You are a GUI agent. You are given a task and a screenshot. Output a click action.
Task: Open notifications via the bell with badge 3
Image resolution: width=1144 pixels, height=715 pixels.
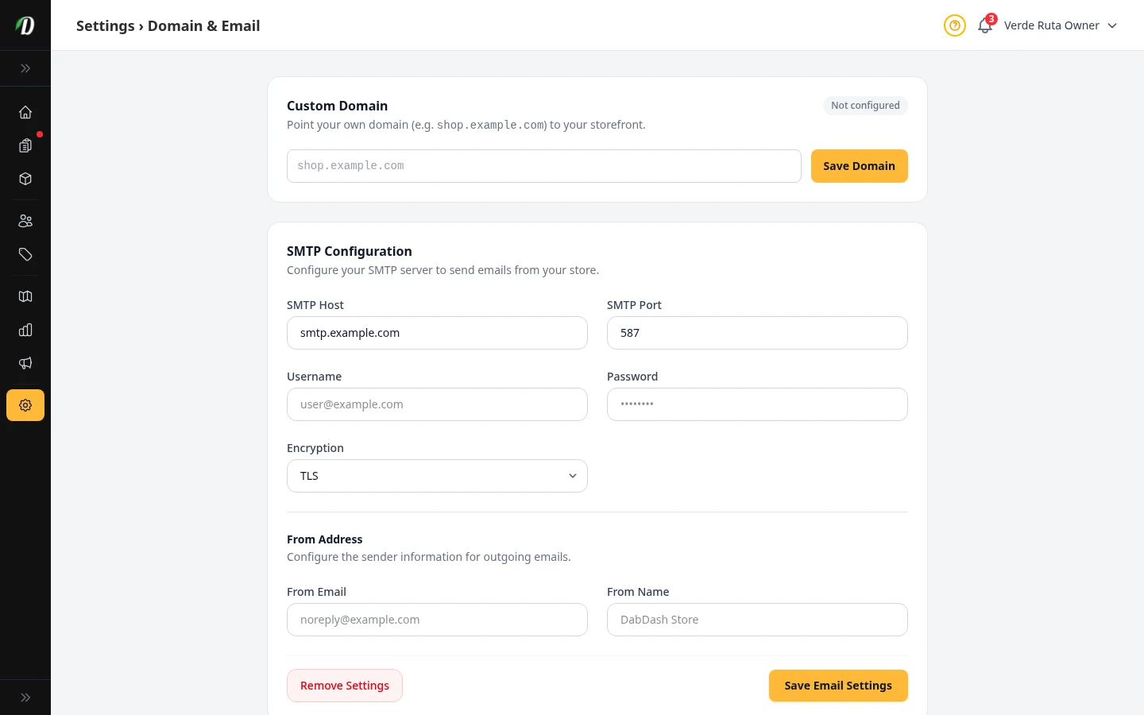tap(985, 26)
